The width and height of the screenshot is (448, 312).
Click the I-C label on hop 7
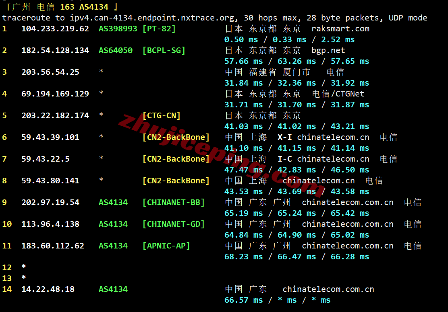point(284,159)
